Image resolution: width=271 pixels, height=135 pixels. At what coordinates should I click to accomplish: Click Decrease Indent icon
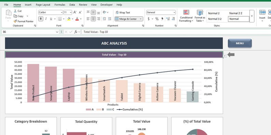(x=104, y=19)
